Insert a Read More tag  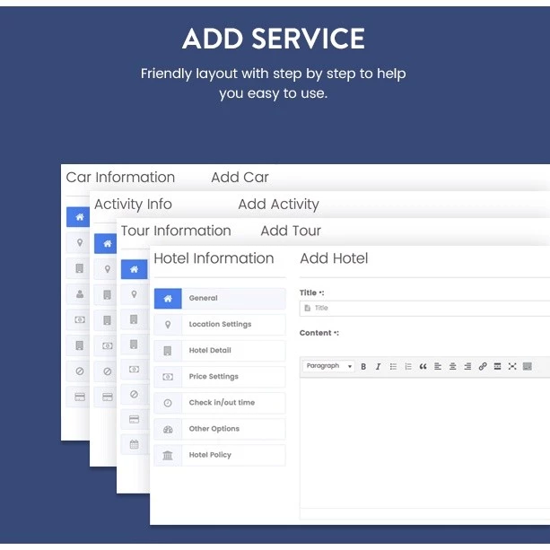pyautogui.click(x=497, y=367)
